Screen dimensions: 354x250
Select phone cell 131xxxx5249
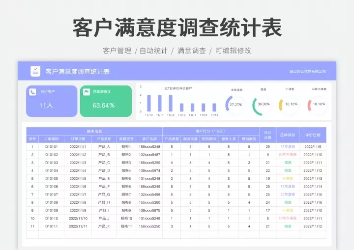pyautogui.click(x=149, y=219)
